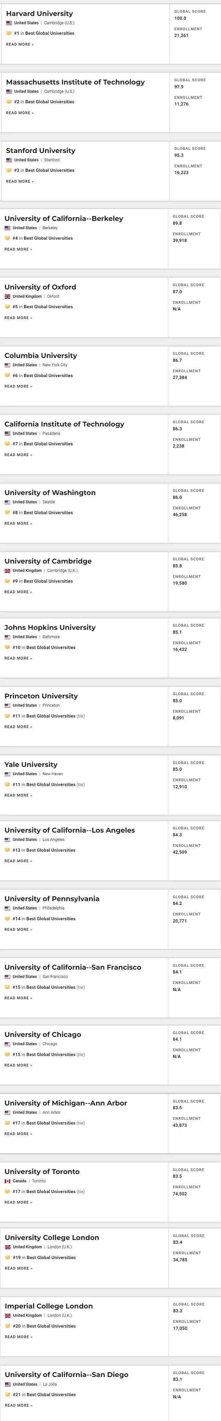The width and height of the screenshot is (221, 1421).
Task: Click the UK flag icon under University of Cambridge
Action: point(7,570)
